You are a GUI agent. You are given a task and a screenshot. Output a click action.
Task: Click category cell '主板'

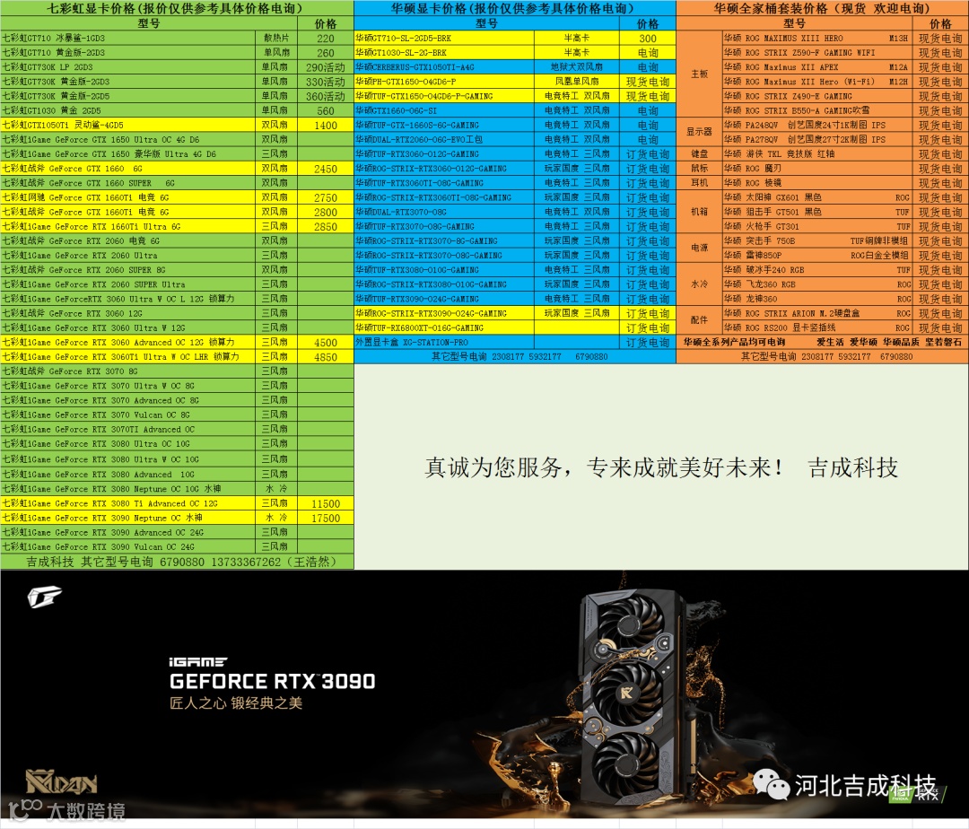tap(700, 74)
